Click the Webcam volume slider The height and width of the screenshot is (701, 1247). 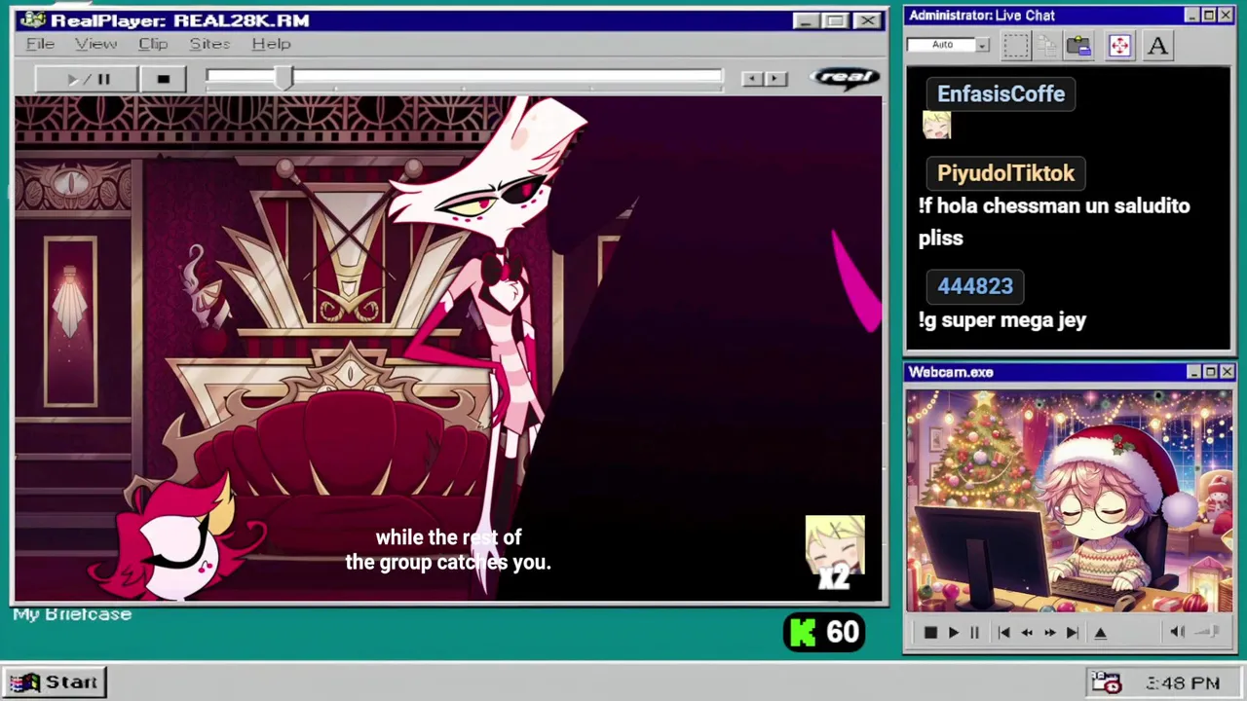(x=1207, y=632)
